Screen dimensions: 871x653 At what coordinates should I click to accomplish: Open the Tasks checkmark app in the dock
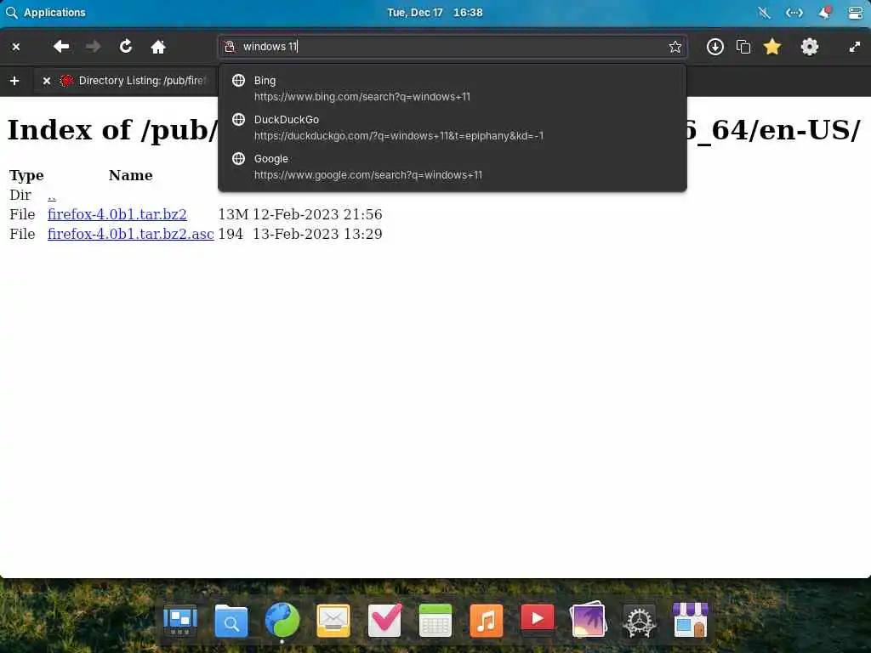pos(384,620)
